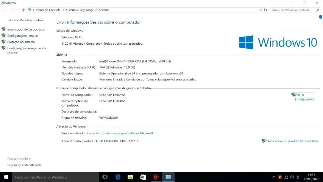
Task: Click Product ID 00330-80000-00000-AA810
Action: pyautogui.click(x=119, y=141)
